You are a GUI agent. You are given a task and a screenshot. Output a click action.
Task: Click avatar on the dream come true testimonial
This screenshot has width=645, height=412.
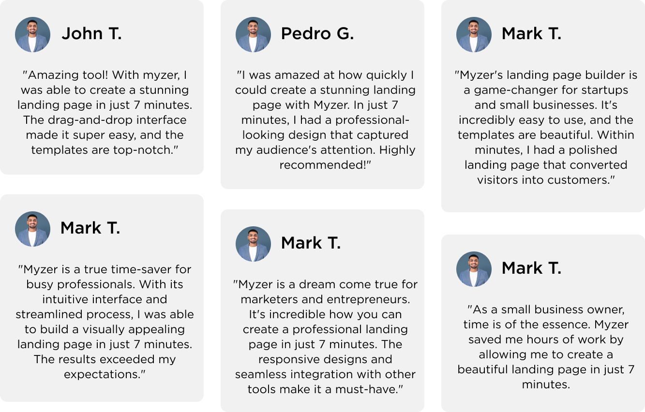tap(253, 244)
